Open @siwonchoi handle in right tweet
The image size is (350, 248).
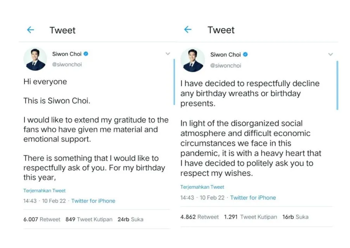tap(226, 65)
